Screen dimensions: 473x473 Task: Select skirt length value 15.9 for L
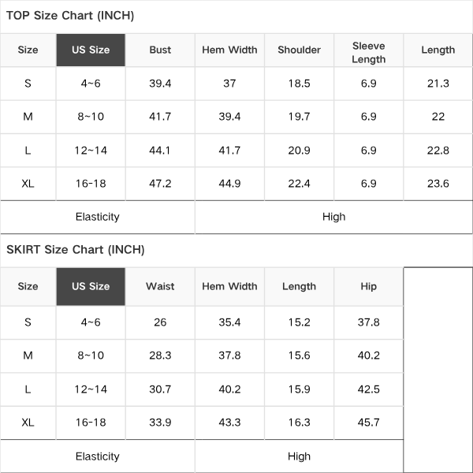pyautogui.click(x=299, y=389)
